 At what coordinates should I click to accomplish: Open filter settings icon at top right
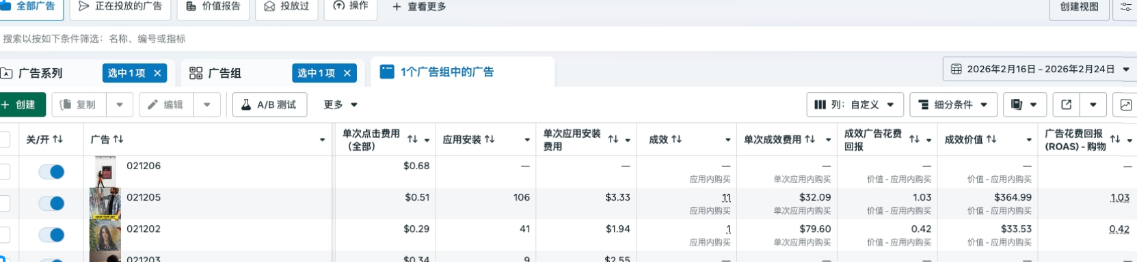click(x=1126, y=7)
